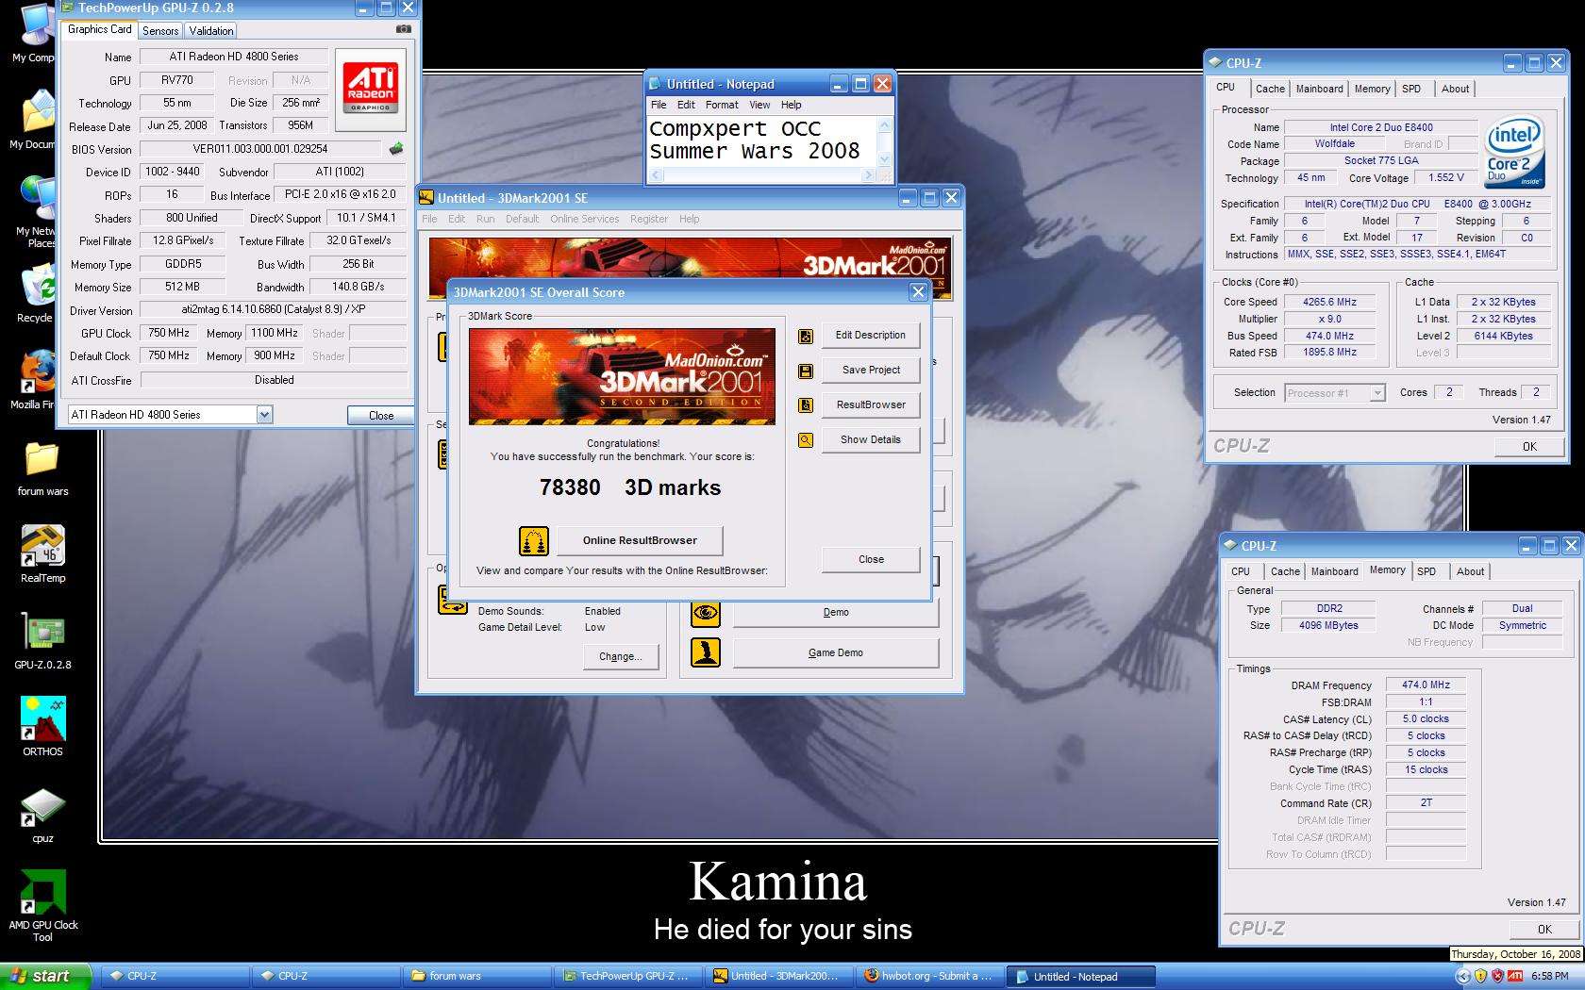
Task: Click the Close button in GPU-Z
Action: click(x=381, y=415)
